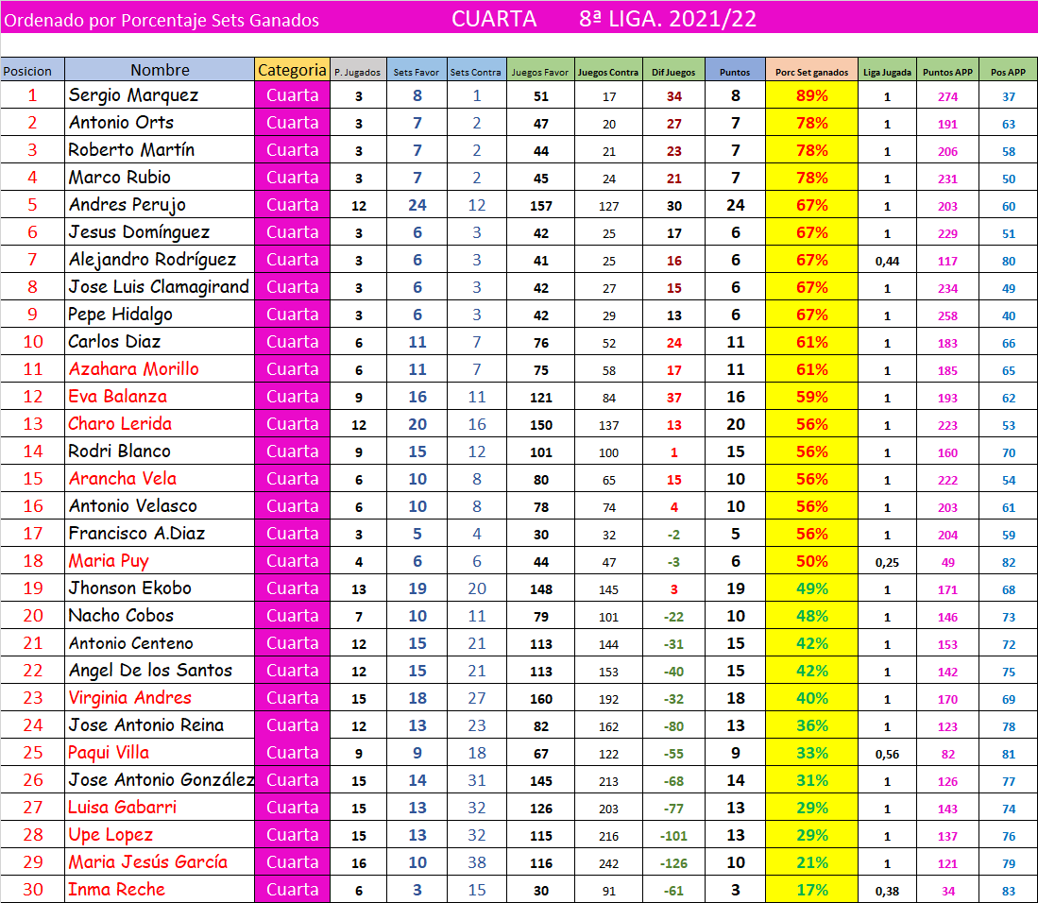
Task: Select the name Luisa Gabarri
Action: click(x=123, y=807)
